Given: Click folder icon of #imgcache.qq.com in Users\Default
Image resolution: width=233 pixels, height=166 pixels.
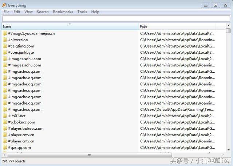Looking at the screenshot, I should (x=5, y=109).
